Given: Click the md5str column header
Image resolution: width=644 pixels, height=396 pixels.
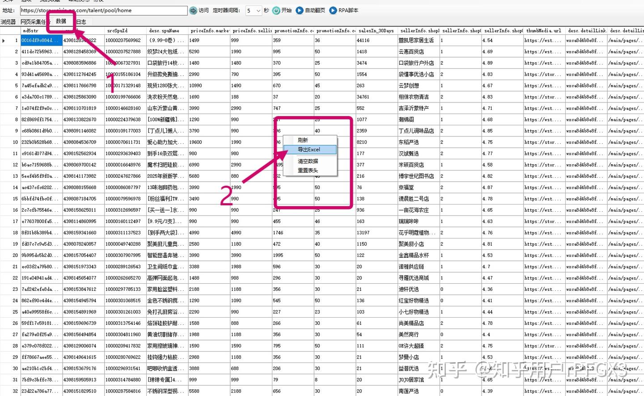Looking at the screenshot, I should pos(42,30).
